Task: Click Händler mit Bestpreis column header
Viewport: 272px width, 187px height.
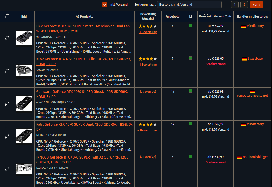Action: [x=252, y=17]
